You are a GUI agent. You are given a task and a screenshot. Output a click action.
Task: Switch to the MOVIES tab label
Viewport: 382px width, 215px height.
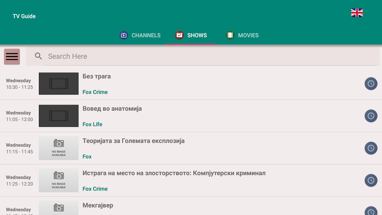click(x=248, y=35)
